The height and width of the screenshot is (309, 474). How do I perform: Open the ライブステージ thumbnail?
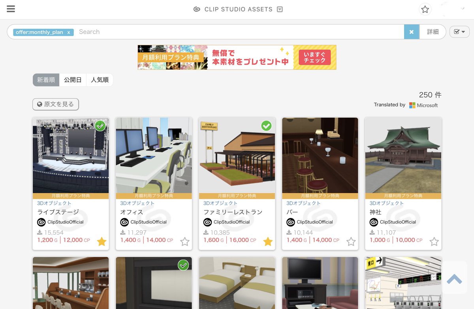coord(71,155)
